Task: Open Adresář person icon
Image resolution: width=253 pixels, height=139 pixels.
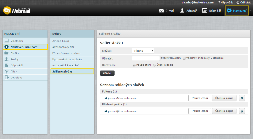Action: click(x=182, y=11)
